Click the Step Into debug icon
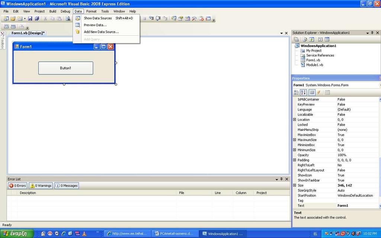381x238 pixels. click(x=151, y=19)
